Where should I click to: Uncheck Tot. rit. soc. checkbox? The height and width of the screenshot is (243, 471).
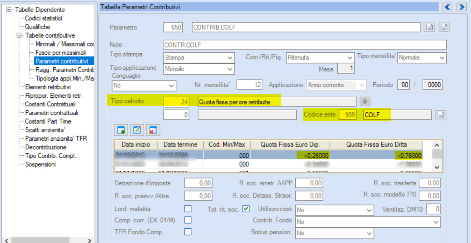coord(246,209)
